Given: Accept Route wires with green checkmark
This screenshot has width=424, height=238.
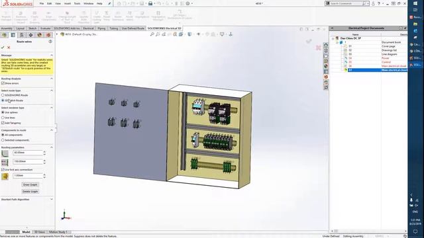Looking at the screenshot, I should coord(3,48).
